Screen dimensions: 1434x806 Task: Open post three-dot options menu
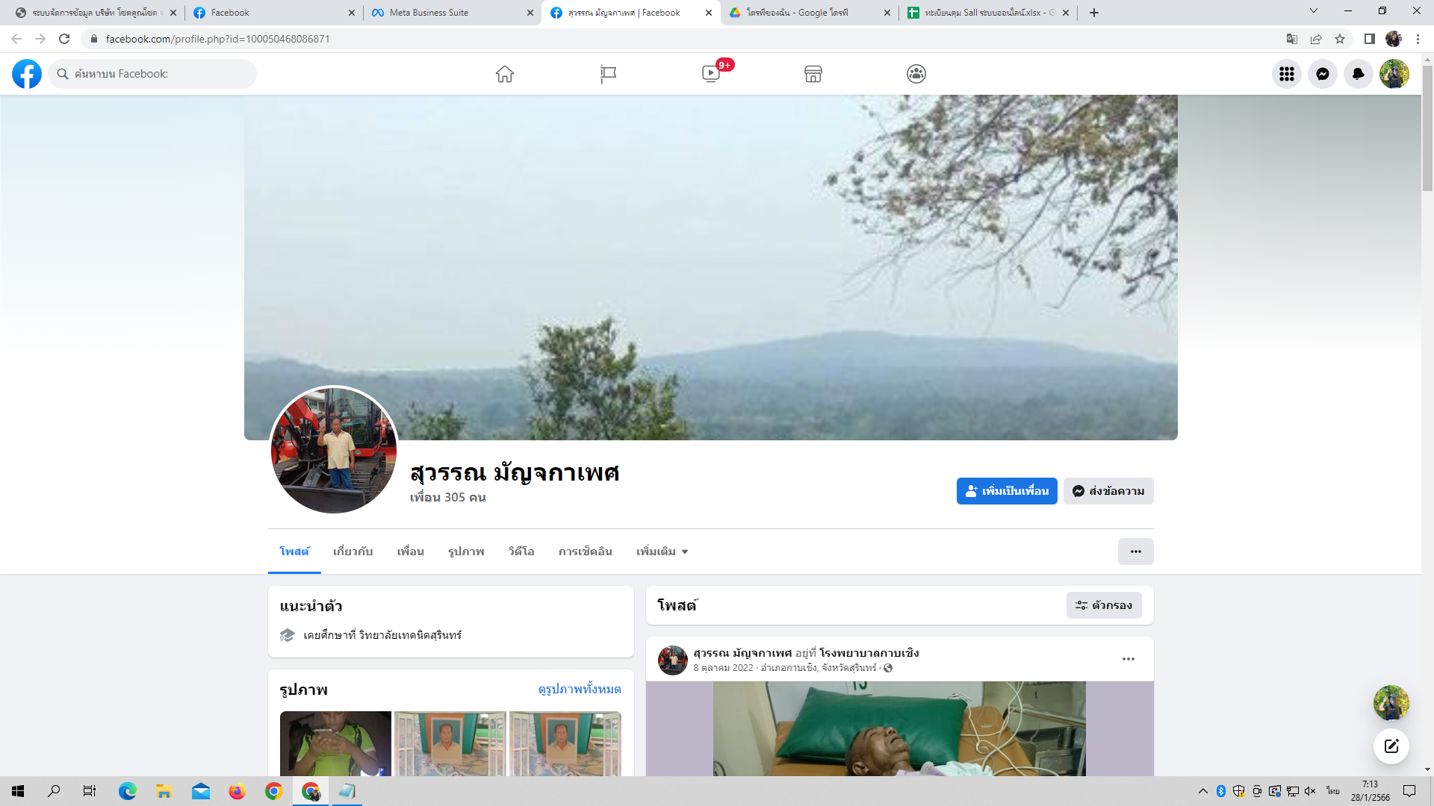(1129, 659)
